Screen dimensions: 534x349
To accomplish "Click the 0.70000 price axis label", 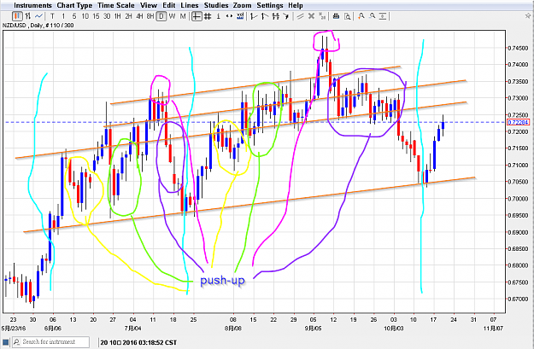I will pyautogui.click(x=518, y=199).
